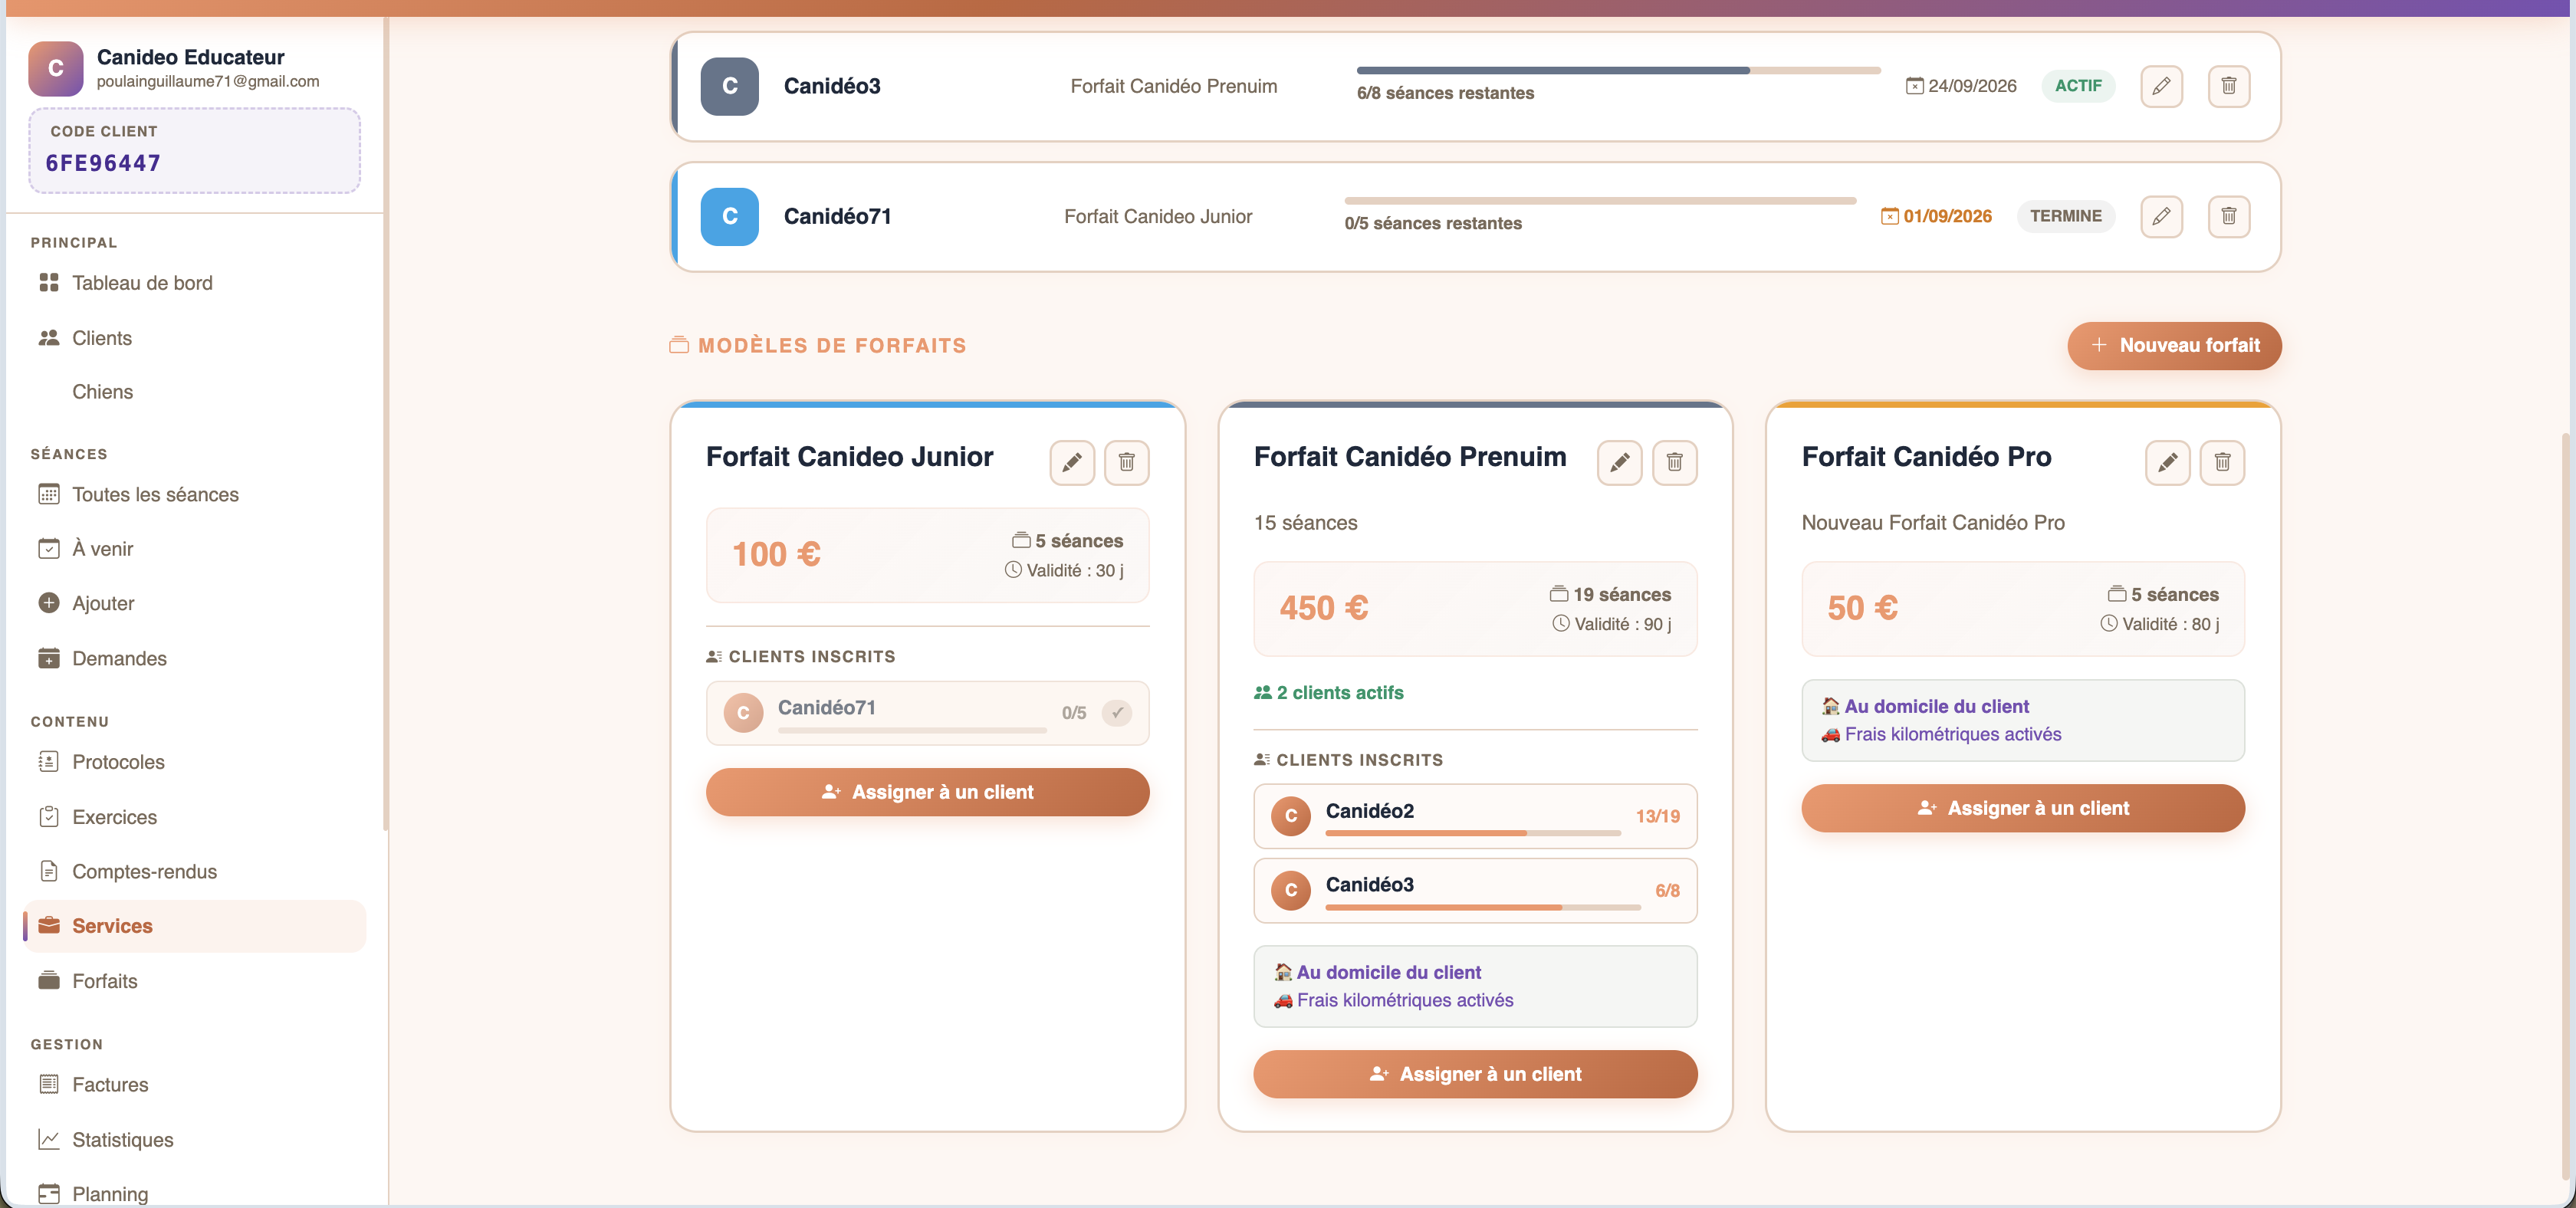Open the Forfaits sidebar item
The image size is (2576, 1208).
click(195, 981)
